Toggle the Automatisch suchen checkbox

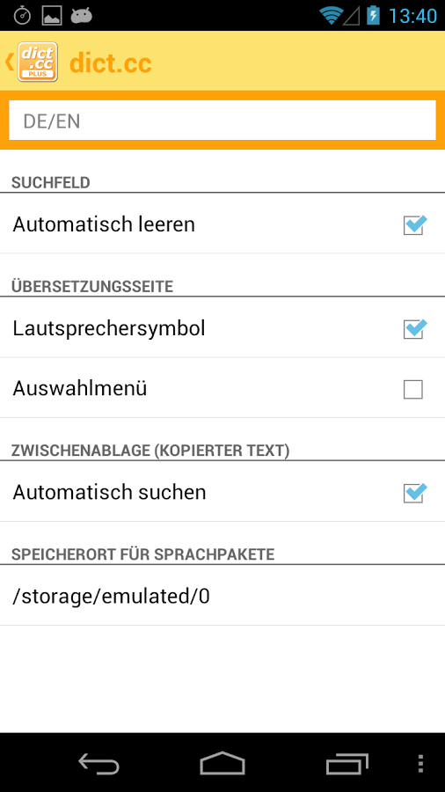[x=415, y=493]
